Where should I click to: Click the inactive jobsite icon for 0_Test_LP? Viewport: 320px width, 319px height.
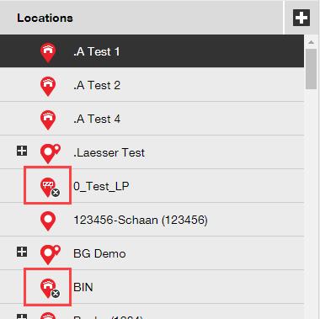coord(50,187)
